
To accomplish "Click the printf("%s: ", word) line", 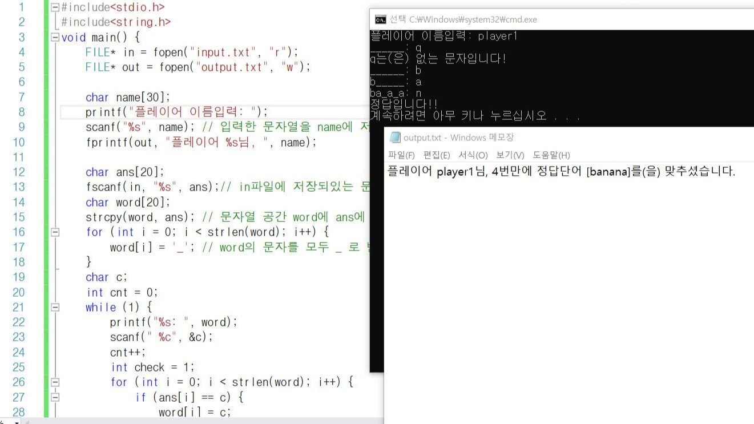I will click(x=174, y=322).
